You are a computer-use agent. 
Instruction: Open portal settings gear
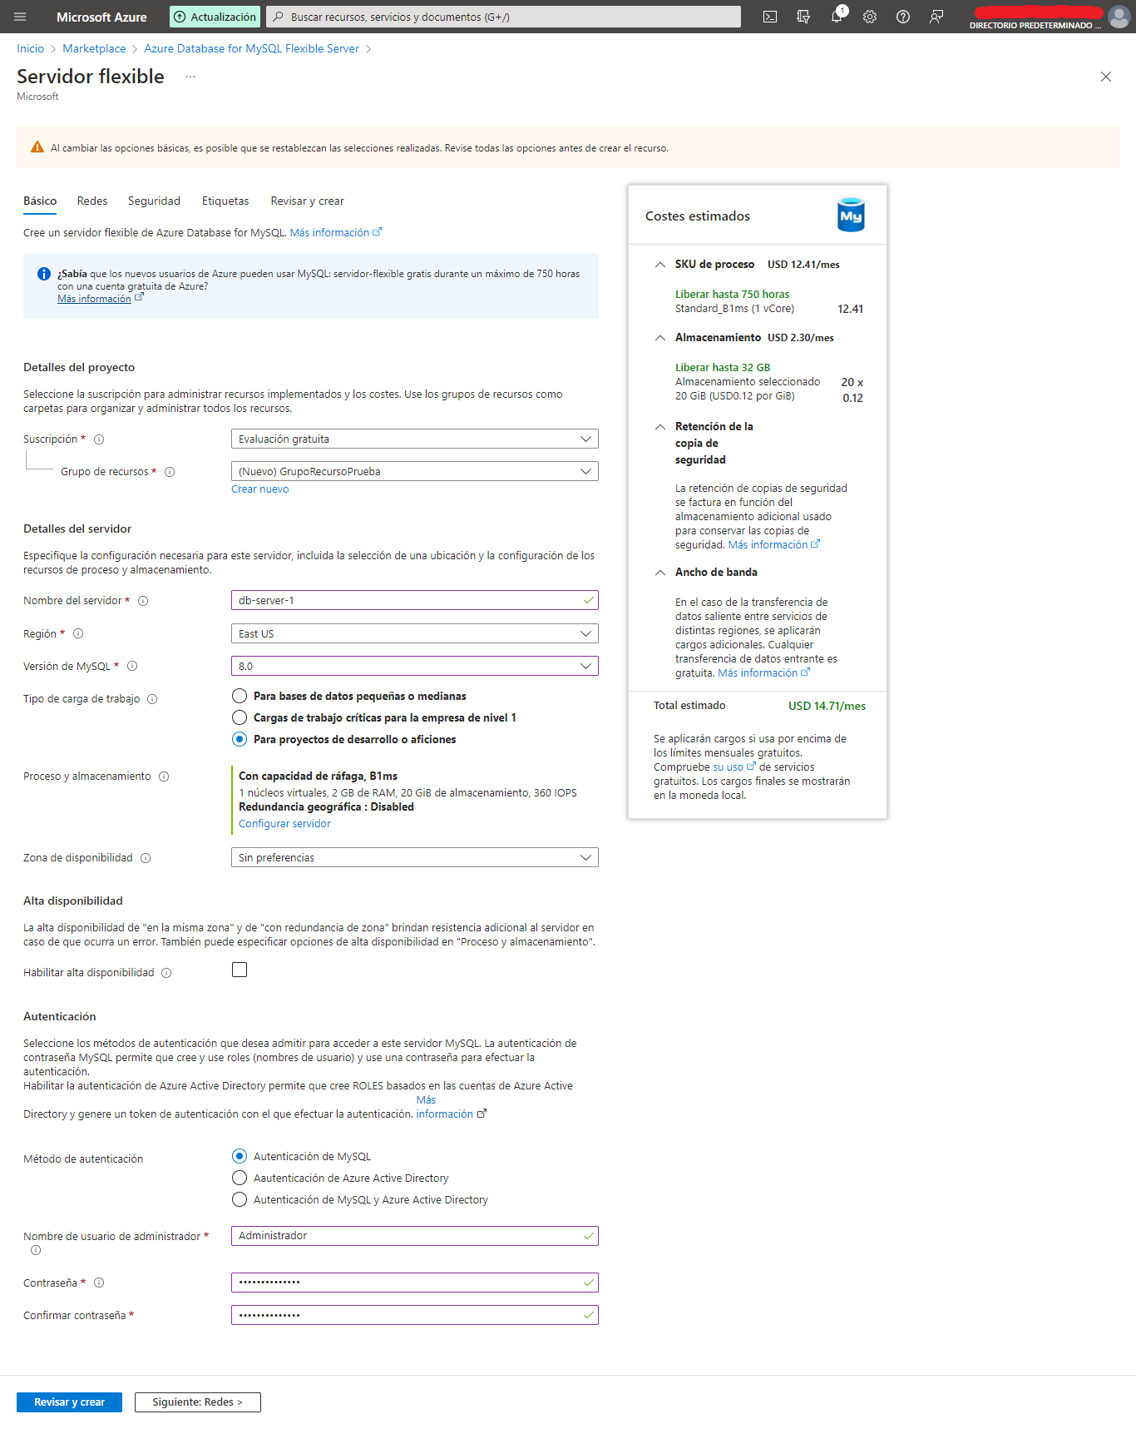[x=870, y=17]
